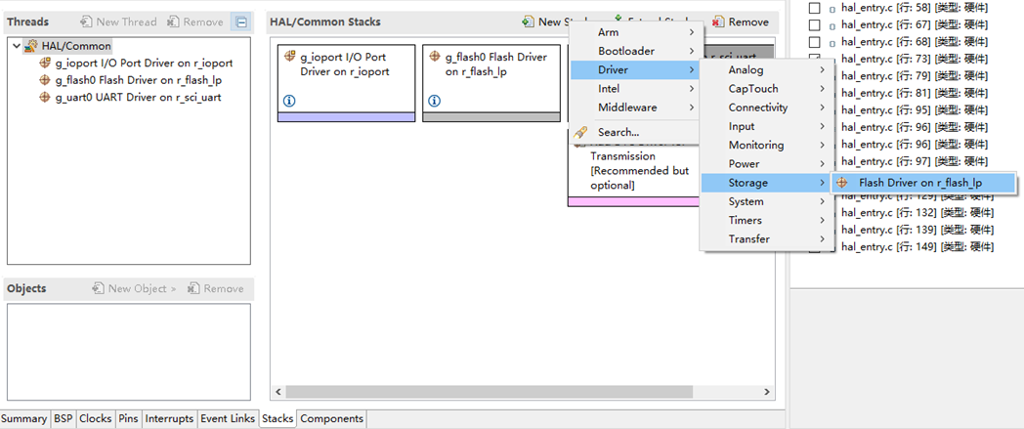Tick the checkbox for hal_entry.c line 68
The image size is (1024, 429).
pos(814,42)
